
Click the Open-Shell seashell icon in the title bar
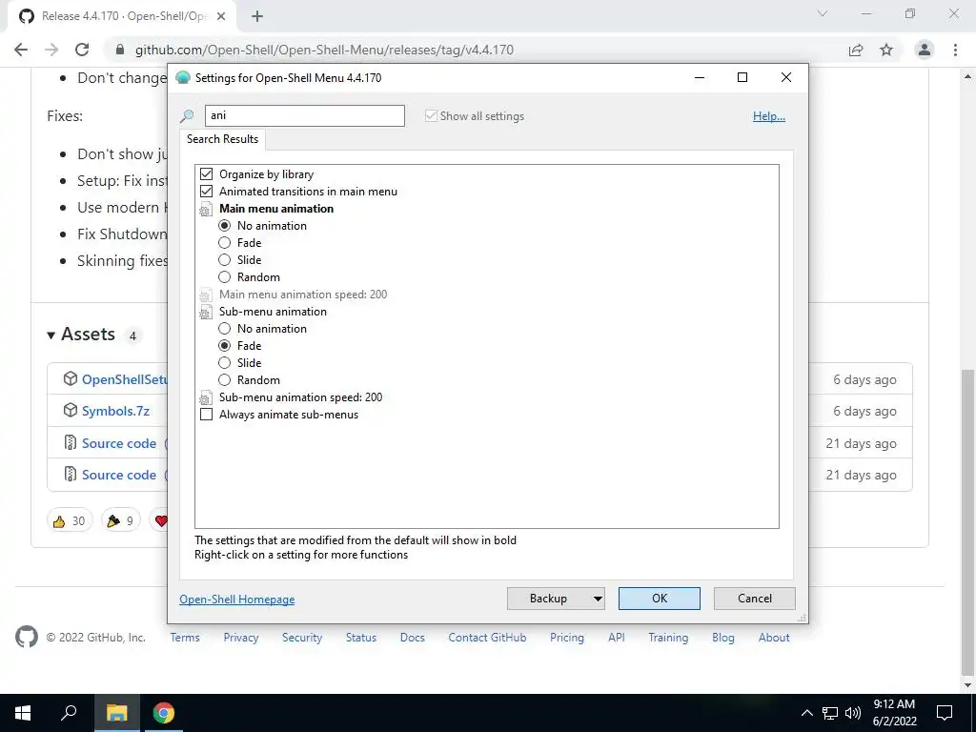click(x=182, y=78)
